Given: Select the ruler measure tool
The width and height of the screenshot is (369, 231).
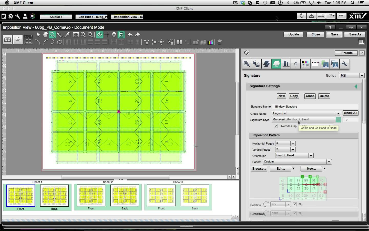Looking at the screenshot, I should click(x=60, y=34).
